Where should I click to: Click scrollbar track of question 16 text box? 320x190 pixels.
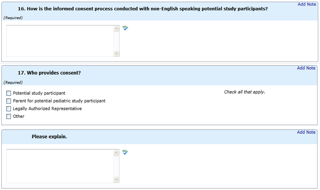click(x=116, y=41)
